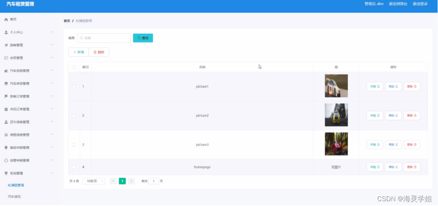Click the user icon beside 还车信息管理
Image resolution: width=438 pixels, height=206 pixels.
[x=6, y=122]
